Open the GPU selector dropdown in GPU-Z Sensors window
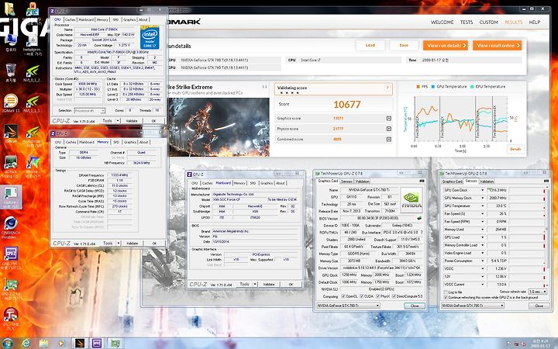Viewport: 558px width, 349px height. pos(473,306)
